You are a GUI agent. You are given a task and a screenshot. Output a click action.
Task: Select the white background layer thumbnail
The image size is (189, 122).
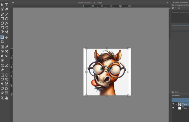179,108
